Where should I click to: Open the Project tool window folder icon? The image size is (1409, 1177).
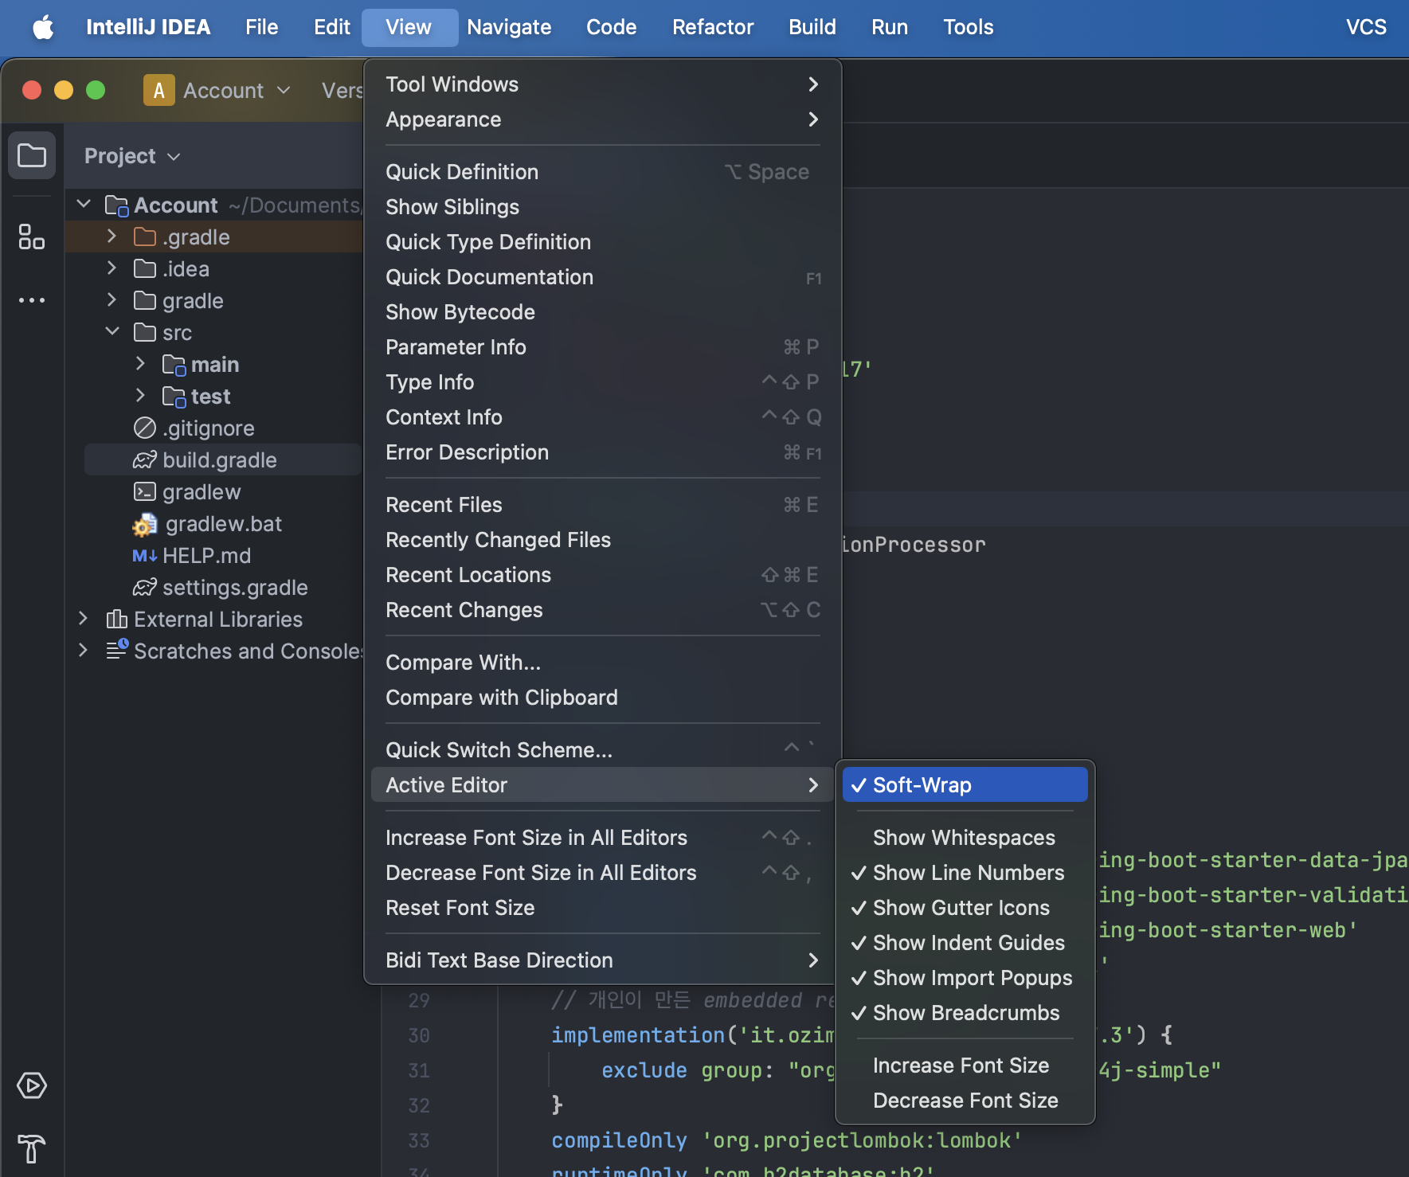[x=32, y=155]
